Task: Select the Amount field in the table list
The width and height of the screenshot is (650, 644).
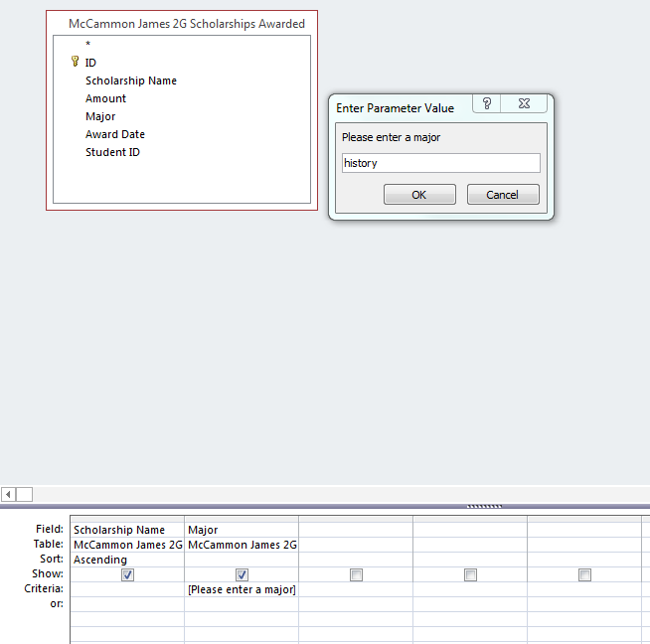Action: coord(105,98)
